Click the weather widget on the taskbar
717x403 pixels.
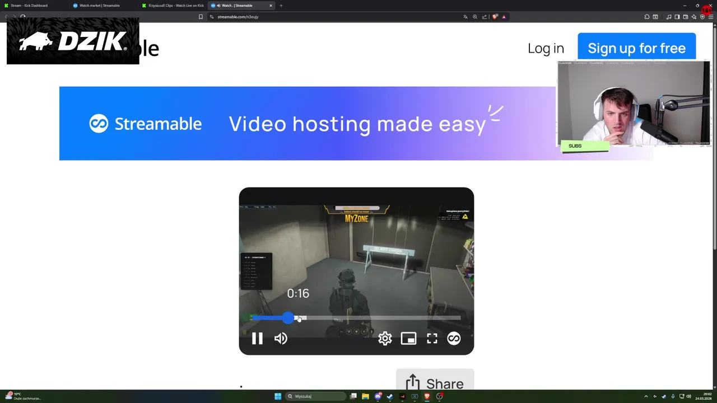tap(22, 396)
